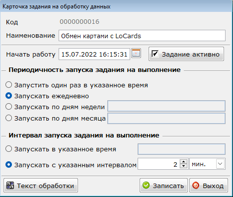Focus the 'Наименование' field with LoCards text
The height and width of the screenshot is (197, 233).
tap(142, 36)
